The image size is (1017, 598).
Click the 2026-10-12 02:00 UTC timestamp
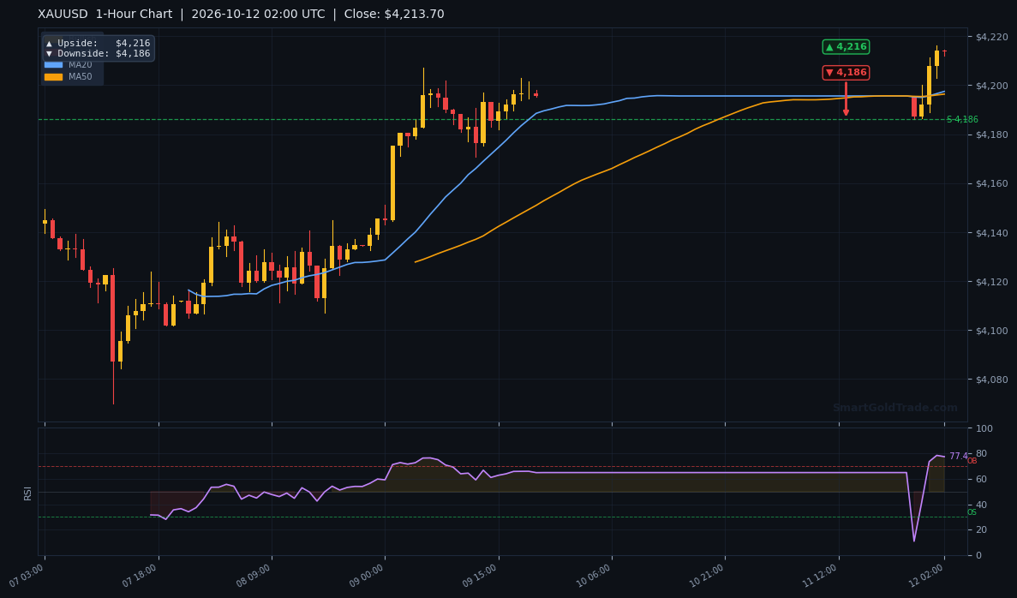pos(258,15)
